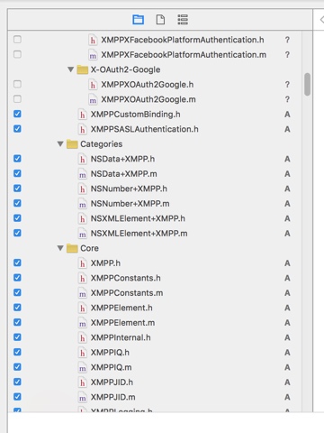Collapse the Core folder

60,248
